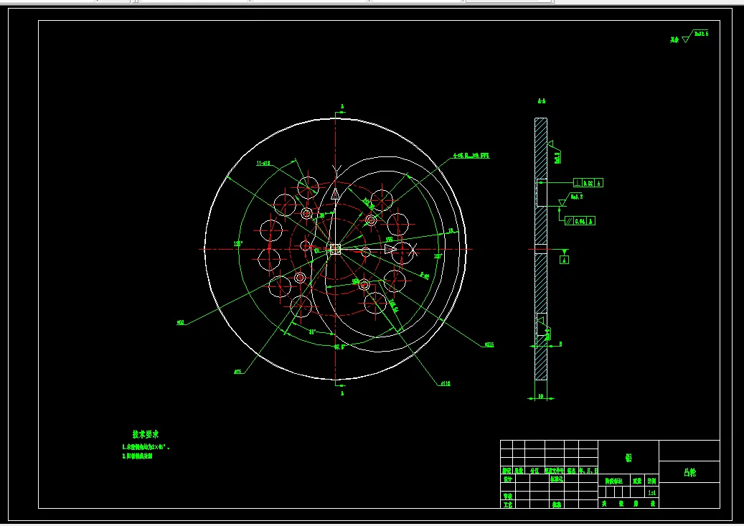Screen dimensions: 744x526
Task: Click the 31° angle dimension
Action: 312,332
